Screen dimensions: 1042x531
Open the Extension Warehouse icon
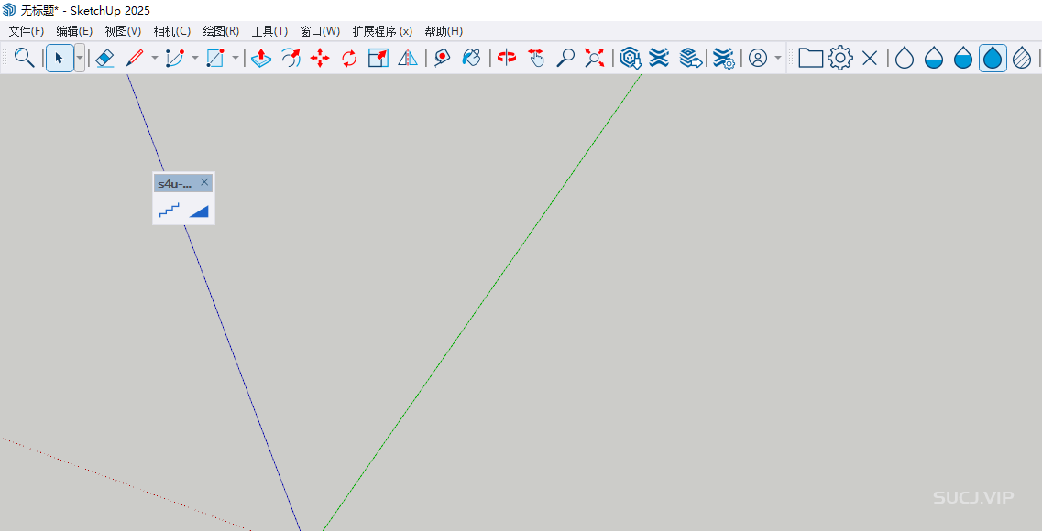(659, 58)
